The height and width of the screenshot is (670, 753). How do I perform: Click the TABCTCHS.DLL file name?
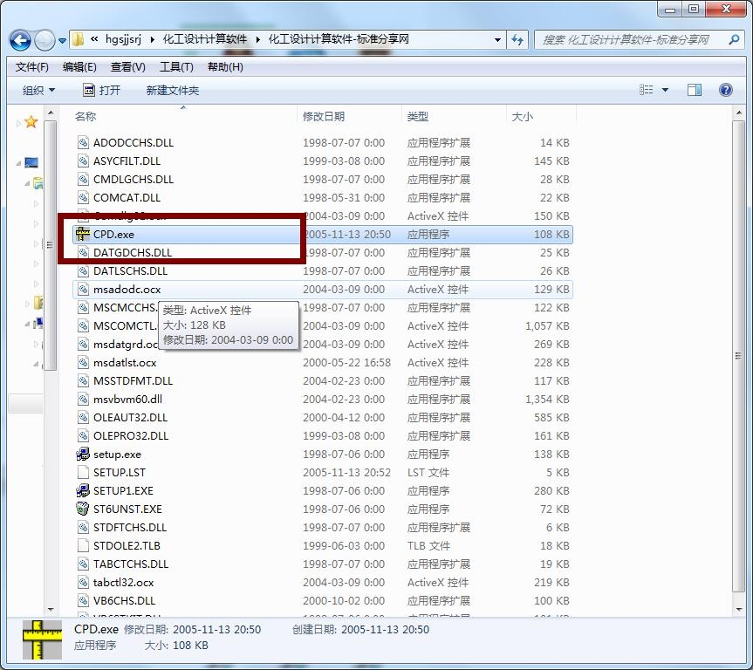point(131,564)
